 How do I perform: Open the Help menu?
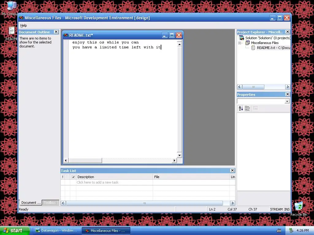(x=23, y=25)
